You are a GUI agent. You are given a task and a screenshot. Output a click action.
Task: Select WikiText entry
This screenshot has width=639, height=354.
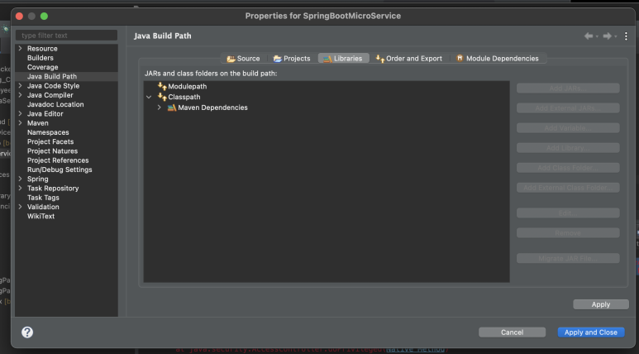point(41,216)
